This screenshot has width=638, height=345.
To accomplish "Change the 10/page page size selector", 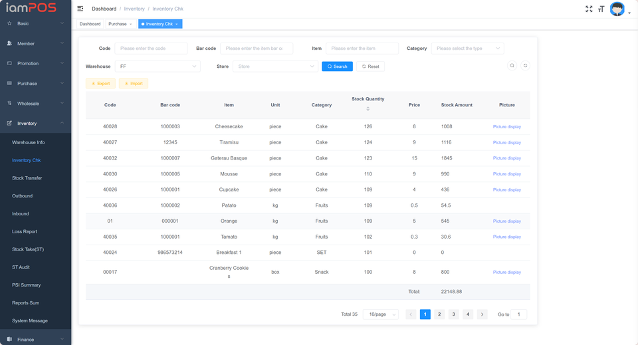I will 380,314.
